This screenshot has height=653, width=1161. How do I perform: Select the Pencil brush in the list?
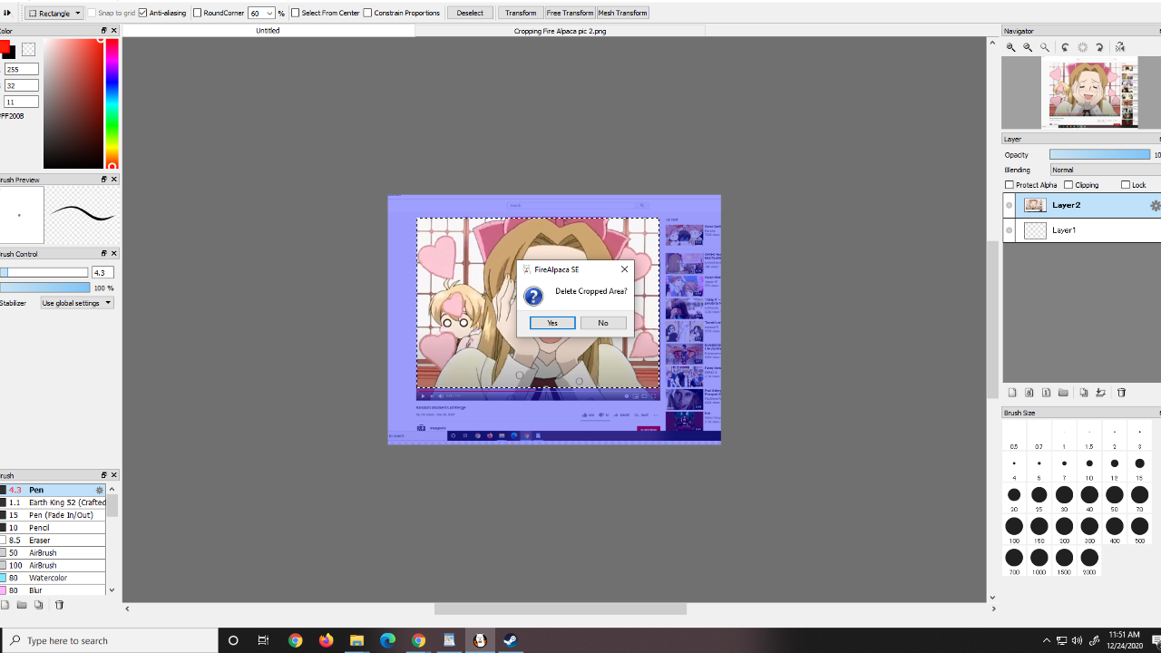pyautogui.click(x=53, y=528)
